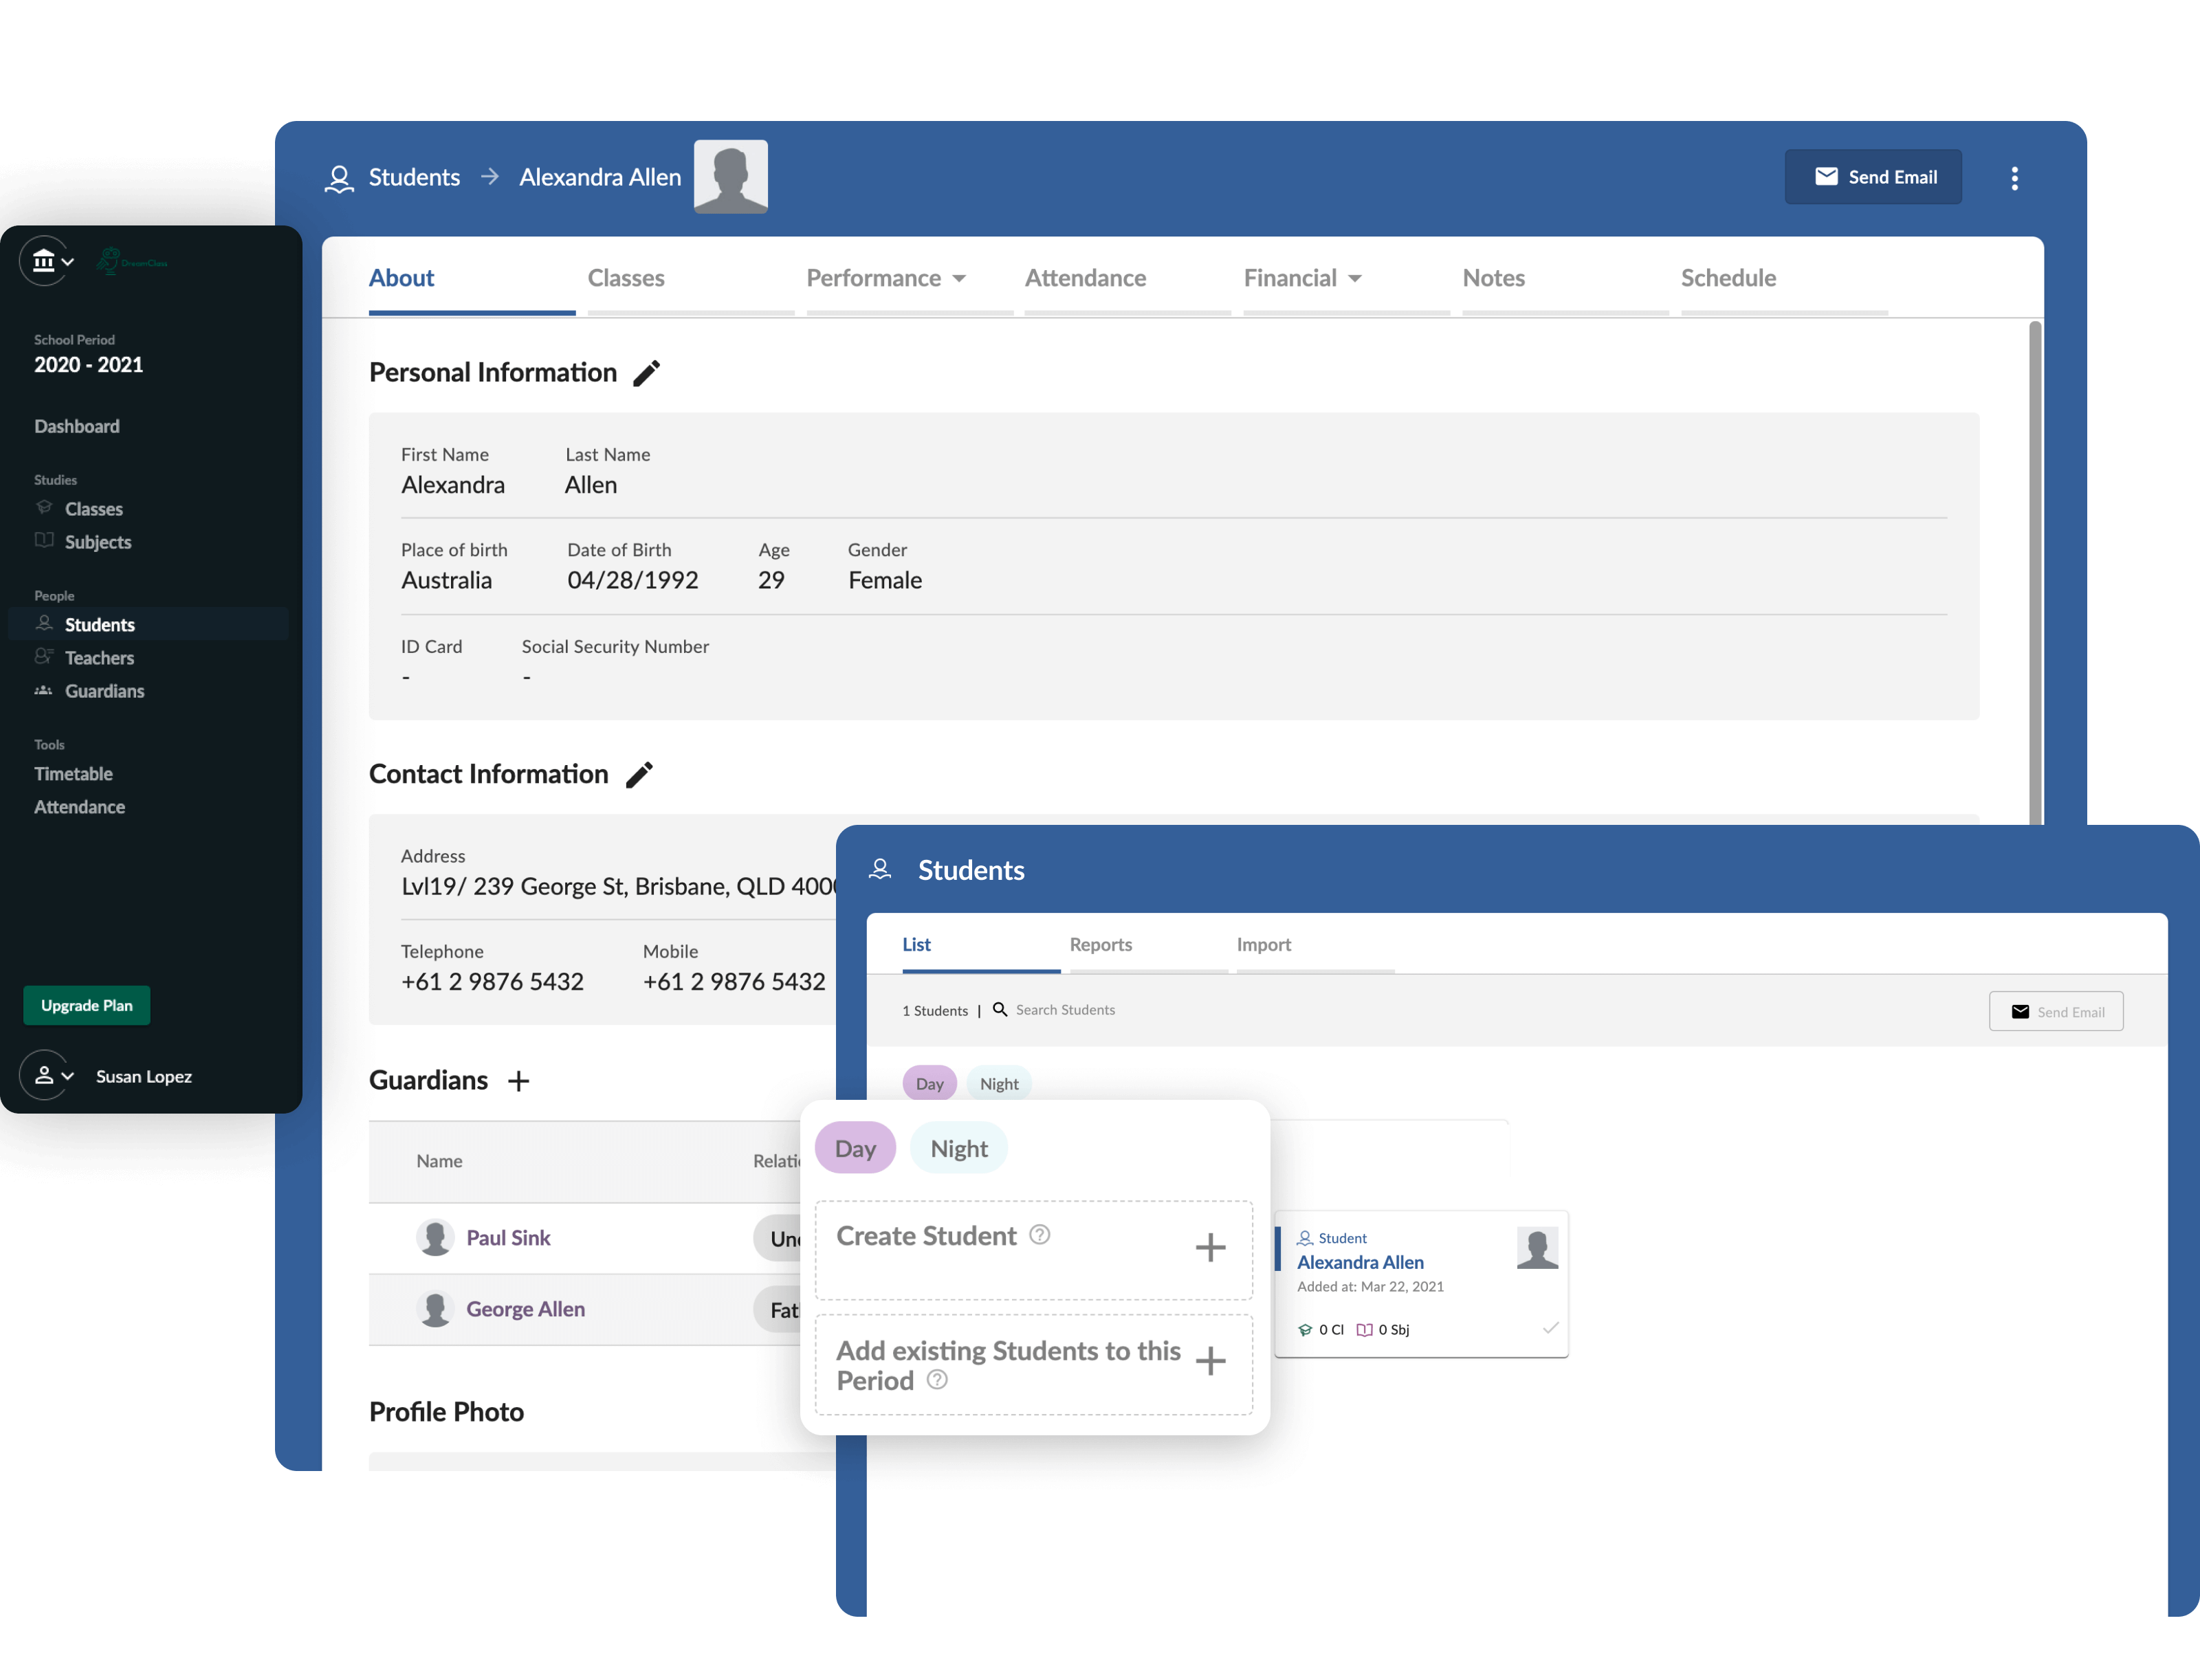The height and width of the screenshot is (1680, 2200).
Task: Open the Reports tab in the Students panel
Action: pos(1101,945)
